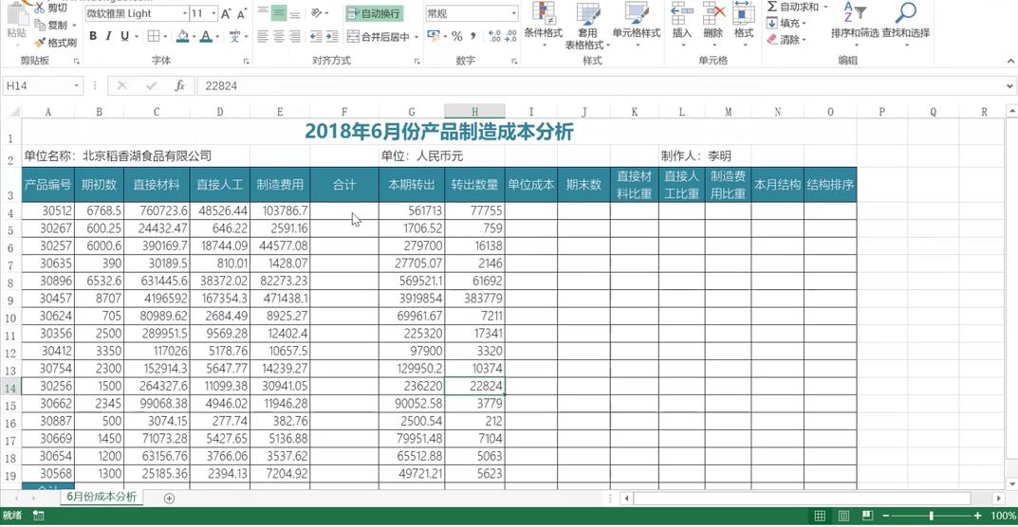Switch to Page Break Preview
The image size is (1018, 527).
tap(867, 516)
